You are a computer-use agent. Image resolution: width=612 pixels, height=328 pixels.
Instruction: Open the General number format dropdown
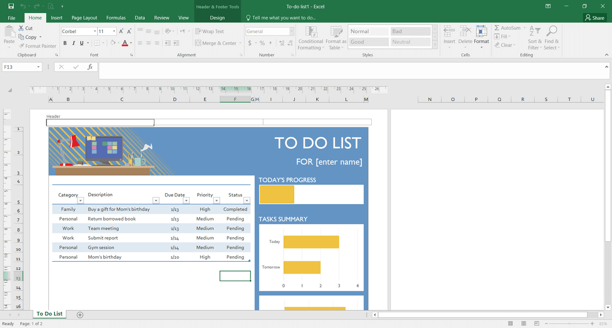tap(291, 32)
